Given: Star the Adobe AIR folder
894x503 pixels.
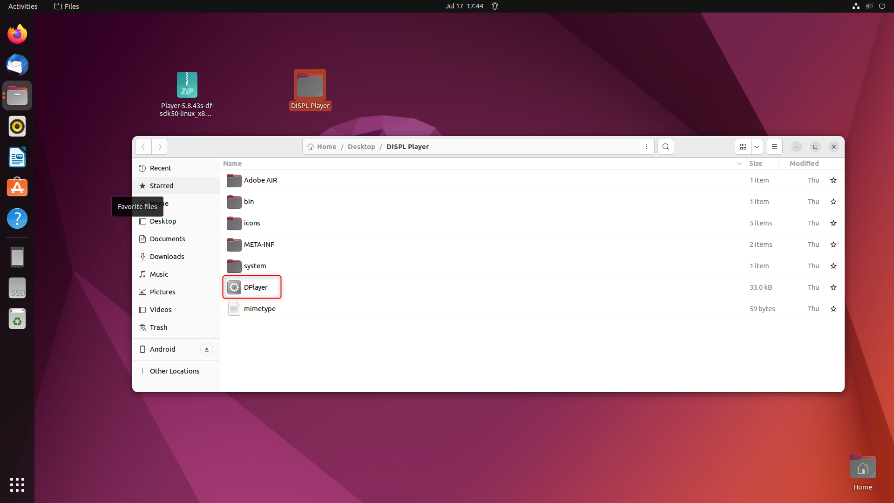Looking at the screenshot, I should [833, 180].
